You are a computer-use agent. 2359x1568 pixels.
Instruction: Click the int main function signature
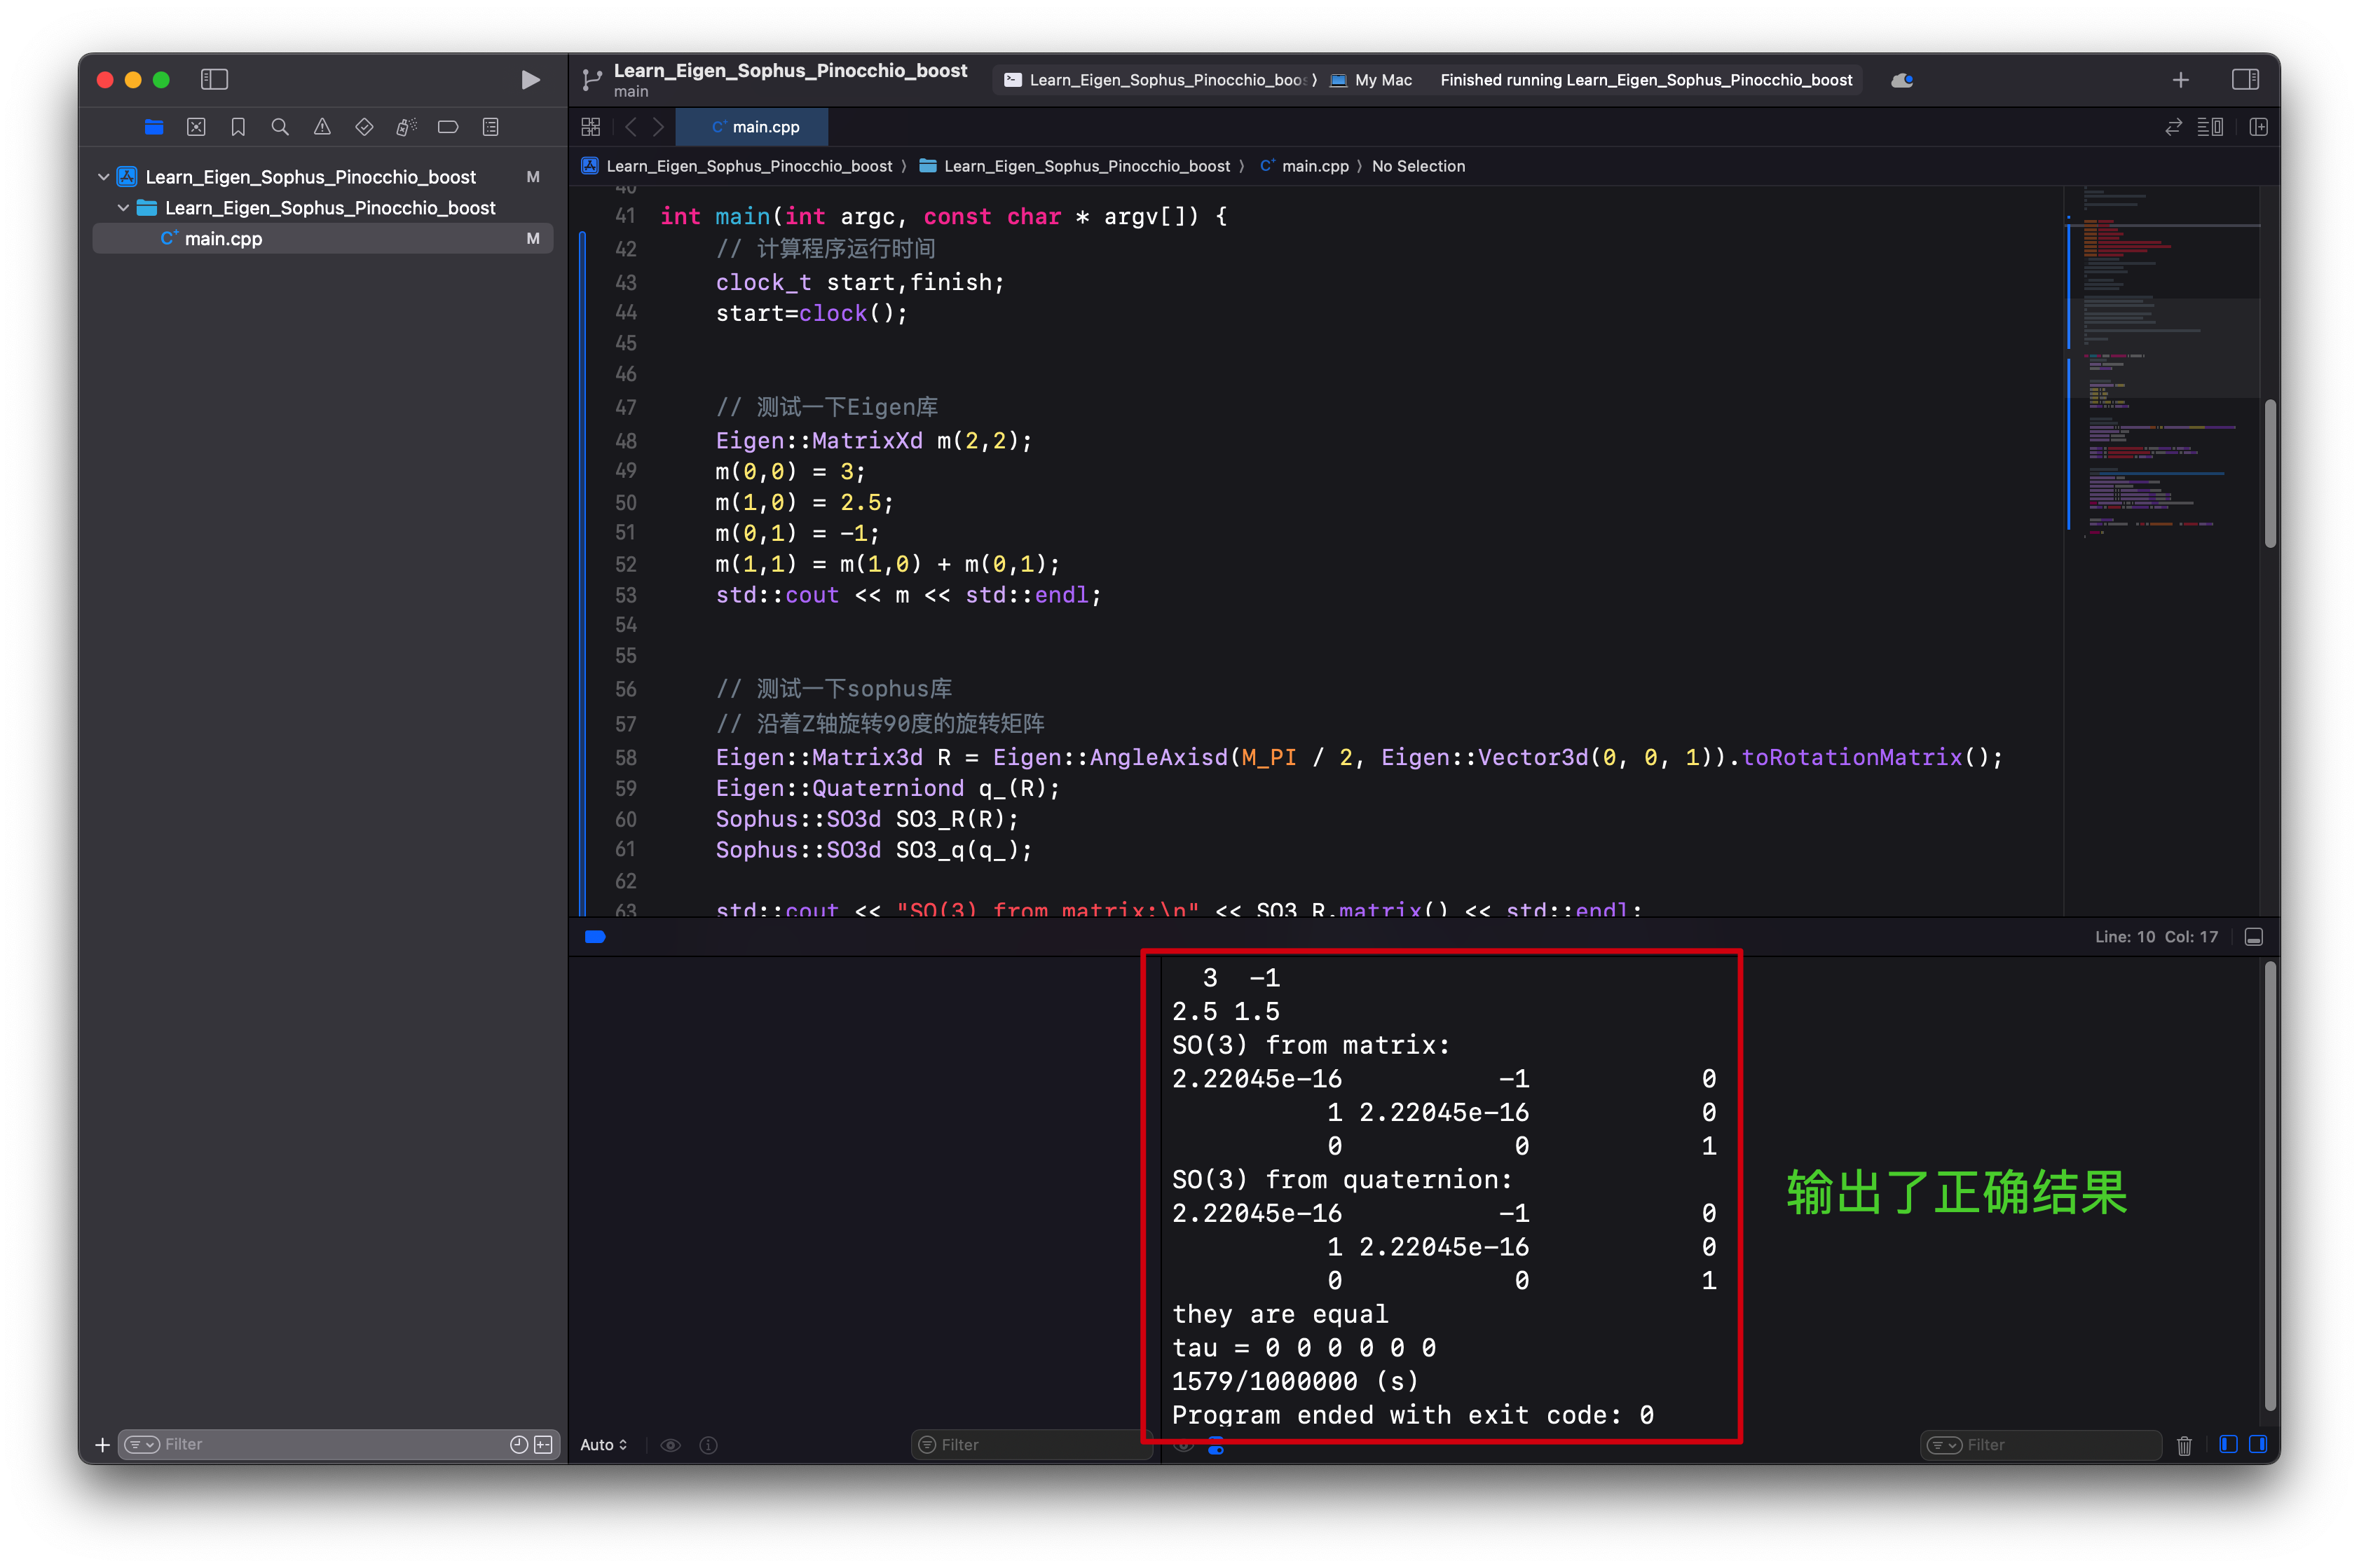943,217
